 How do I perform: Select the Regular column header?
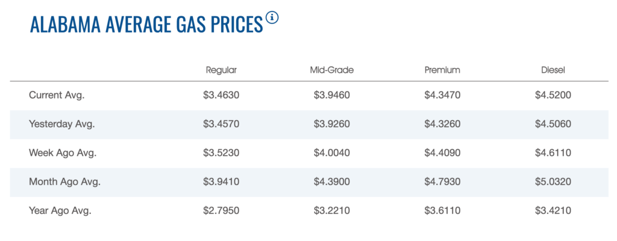pos(221,70)
